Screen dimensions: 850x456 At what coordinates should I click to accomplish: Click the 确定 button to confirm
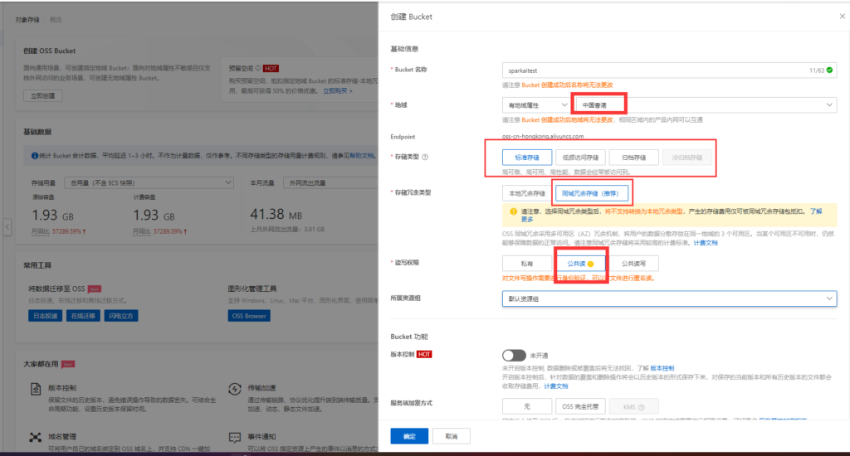point(410,435)
